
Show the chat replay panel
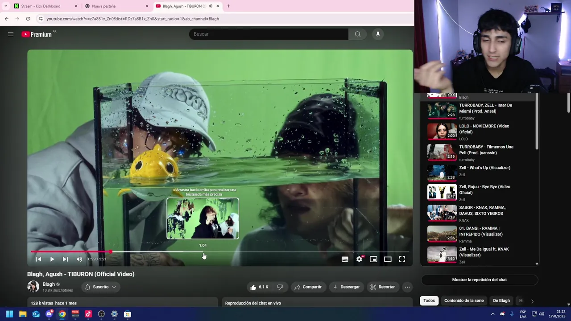tap(480, 280)
